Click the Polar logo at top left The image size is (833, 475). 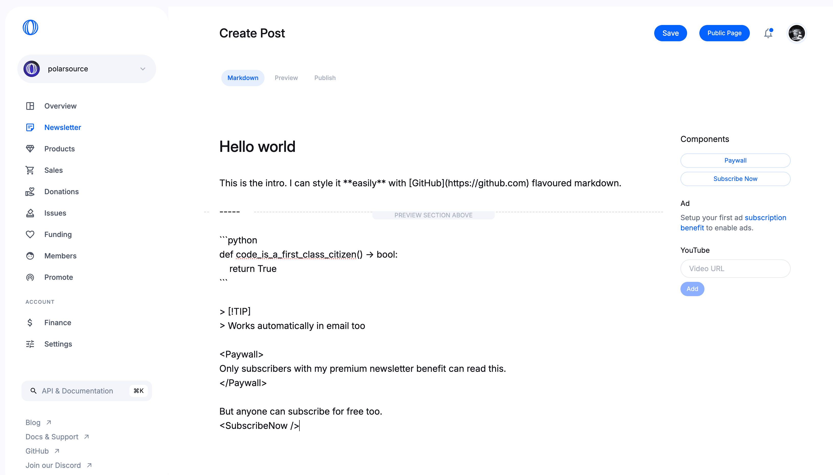30,28
